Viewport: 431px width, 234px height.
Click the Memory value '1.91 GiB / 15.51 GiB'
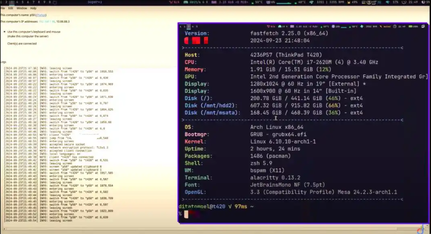tap(281, 69)
